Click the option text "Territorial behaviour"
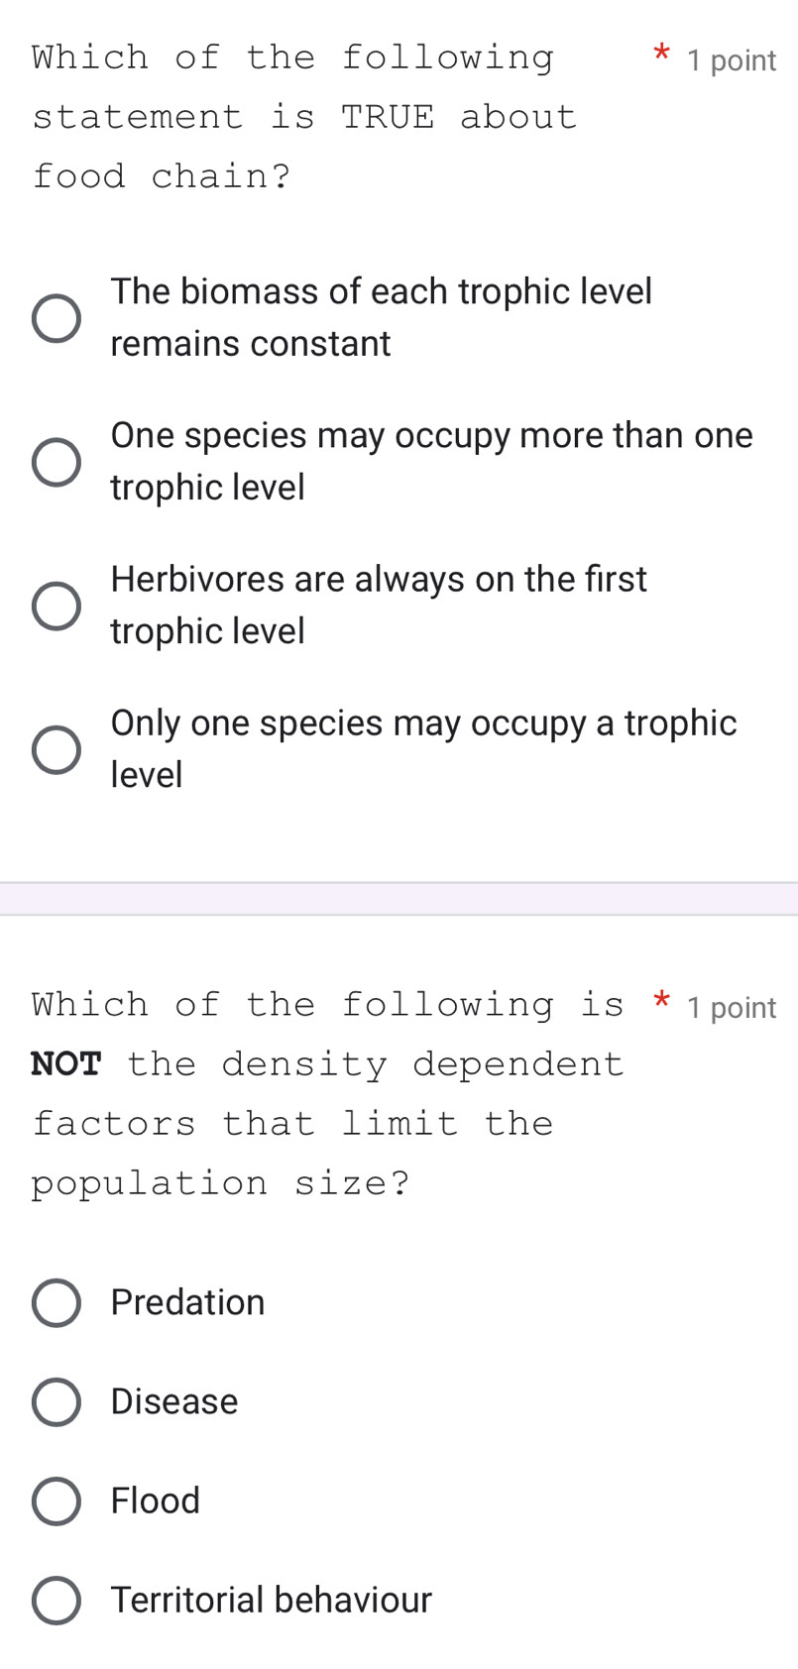 click(270, 1601)
